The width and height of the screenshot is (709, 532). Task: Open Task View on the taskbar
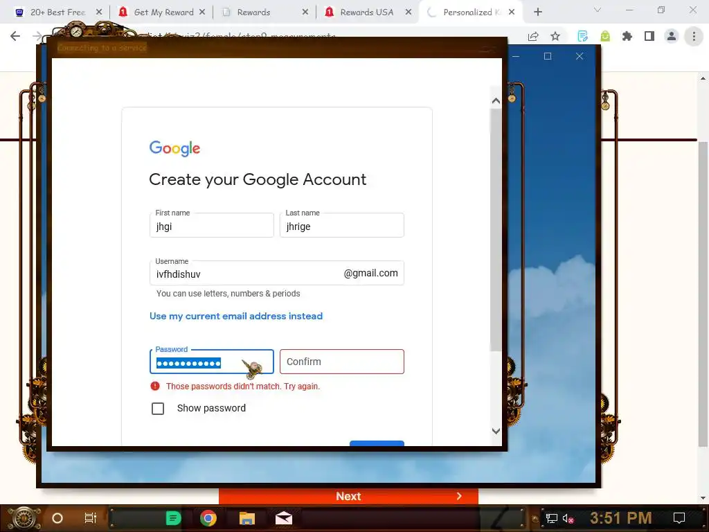click(x=91, y=518)
